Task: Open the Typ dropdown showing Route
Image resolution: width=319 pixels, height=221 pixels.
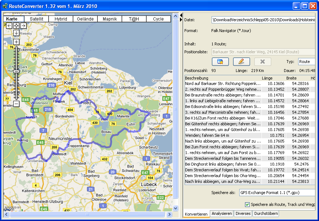Action: tap(306, 62)
